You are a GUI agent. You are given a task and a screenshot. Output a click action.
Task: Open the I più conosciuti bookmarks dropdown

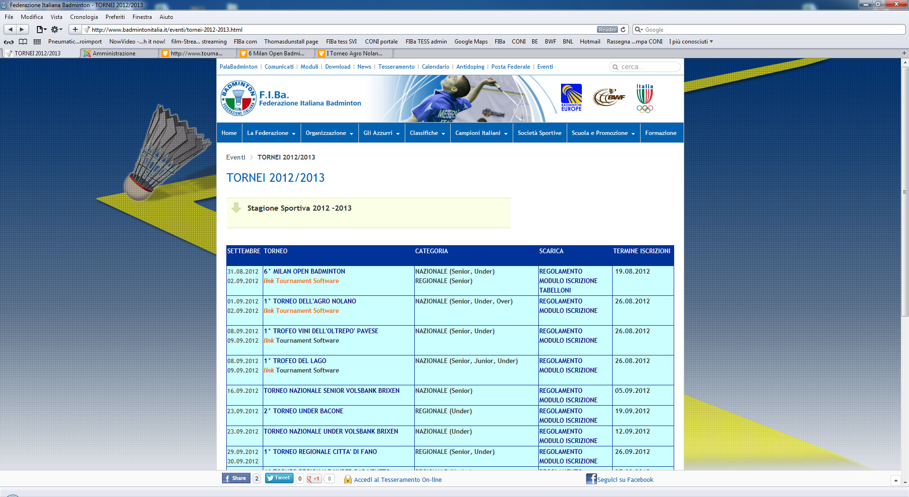click(691, 42)
